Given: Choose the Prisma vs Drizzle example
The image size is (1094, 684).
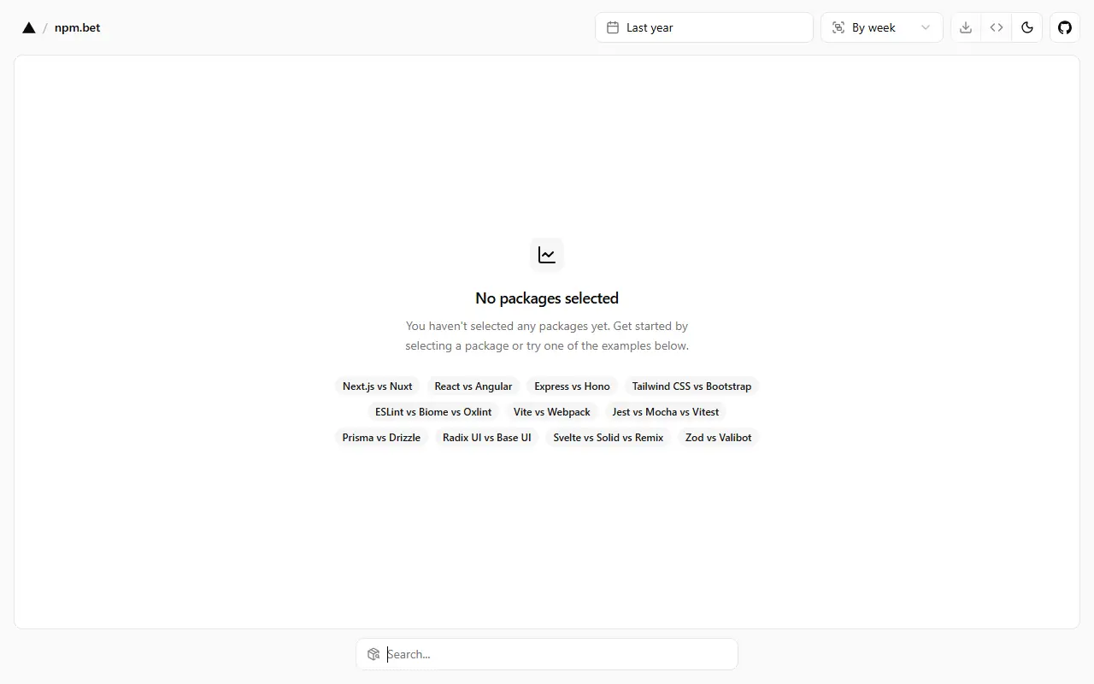Looking at the screenshot, I should (381, 438).
